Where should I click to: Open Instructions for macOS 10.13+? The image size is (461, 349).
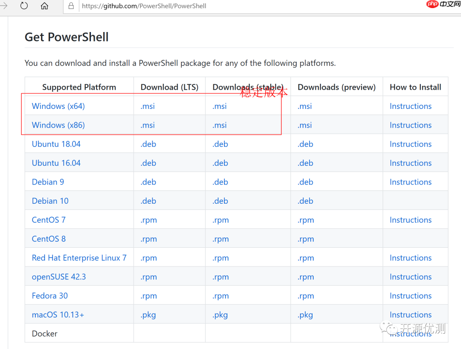(x=410, y=315)
